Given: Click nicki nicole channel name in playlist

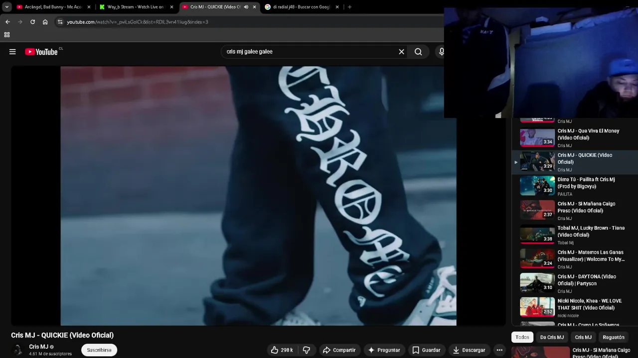Looking at the screenshot, I should click(x=568, y=316).
